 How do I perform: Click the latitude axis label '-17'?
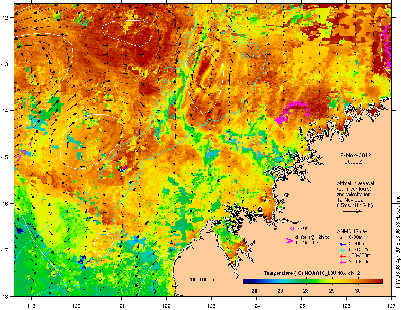(5, 250)
